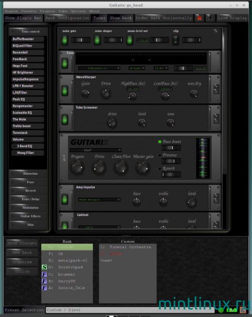Screen dimensions: 252x317
Task: Expand the Echo / Delay plugin group
Action: tap(28, 199)
